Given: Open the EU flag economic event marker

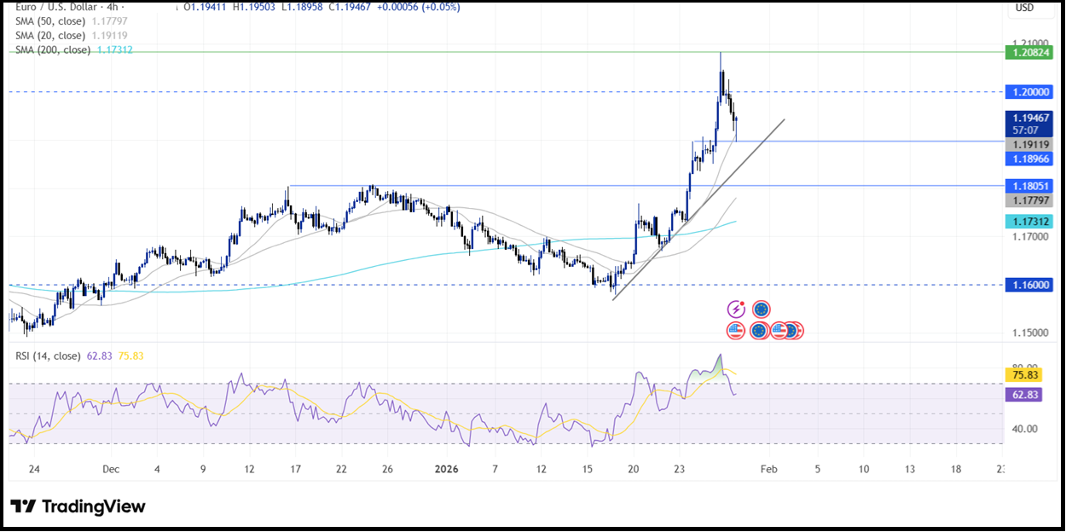Looking at the screenshot, I should coord(762,309).
